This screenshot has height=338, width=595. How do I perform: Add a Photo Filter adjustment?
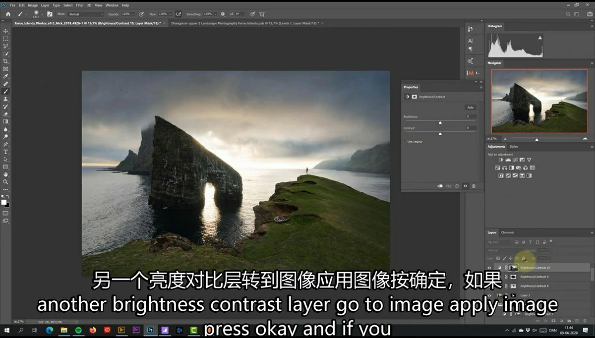(519, 168)
